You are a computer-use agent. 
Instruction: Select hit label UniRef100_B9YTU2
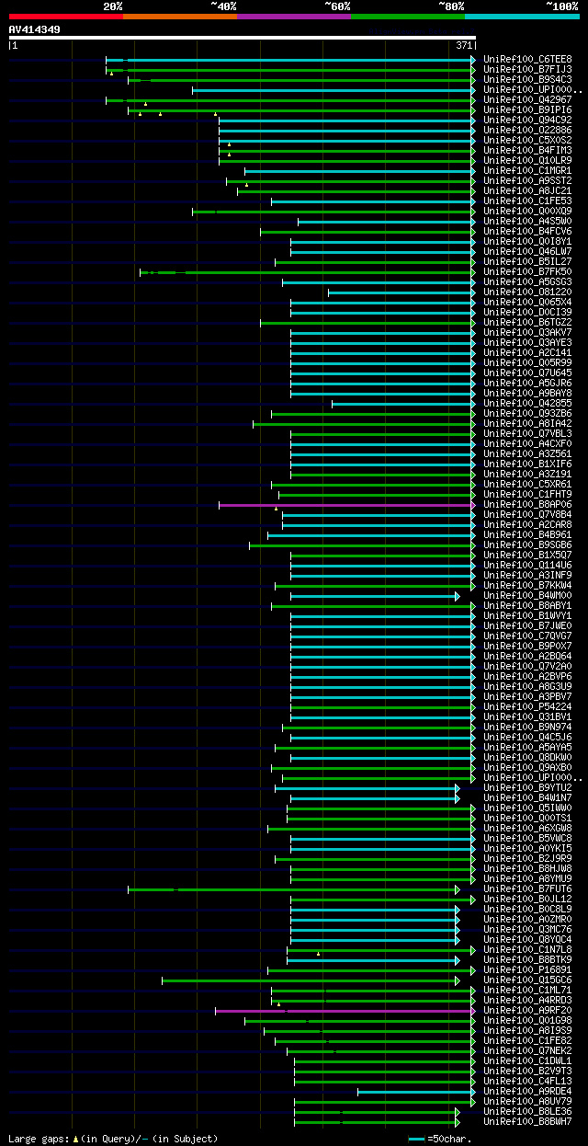527,787
